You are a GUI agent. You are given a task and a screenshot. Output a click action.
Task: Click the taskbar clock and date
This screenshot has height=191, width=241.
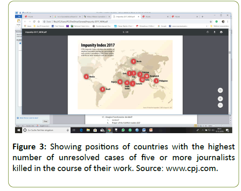point(219,130)
